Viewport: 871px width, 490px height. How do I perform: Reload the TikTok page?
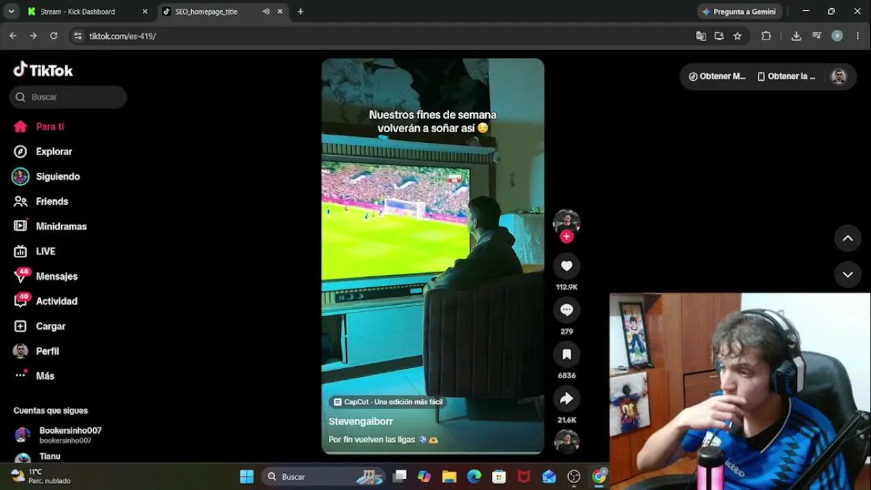54,36
